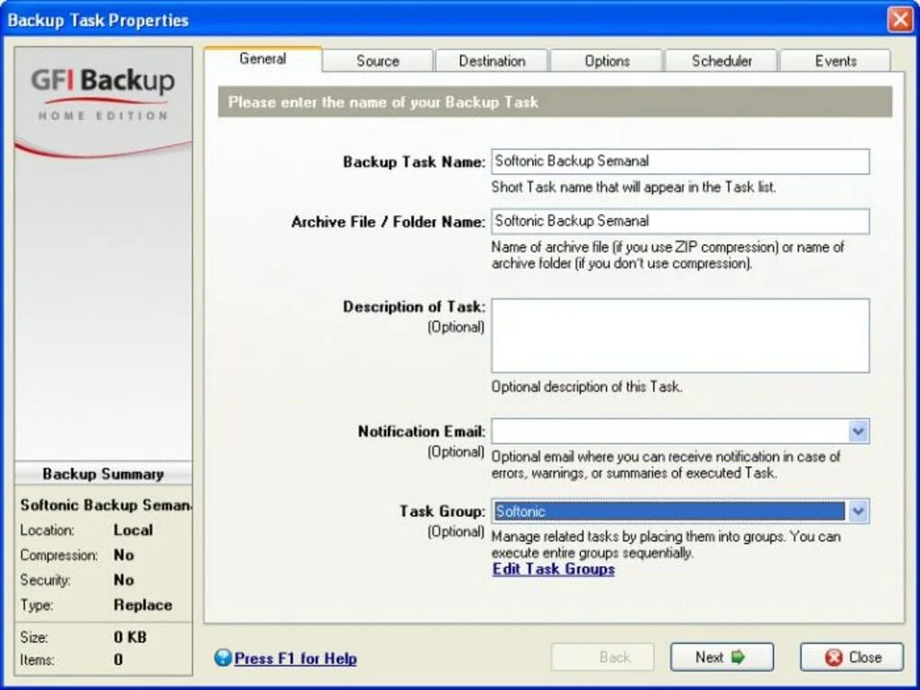Click the 'Short Task name that will appear' hint

(634, 188)
